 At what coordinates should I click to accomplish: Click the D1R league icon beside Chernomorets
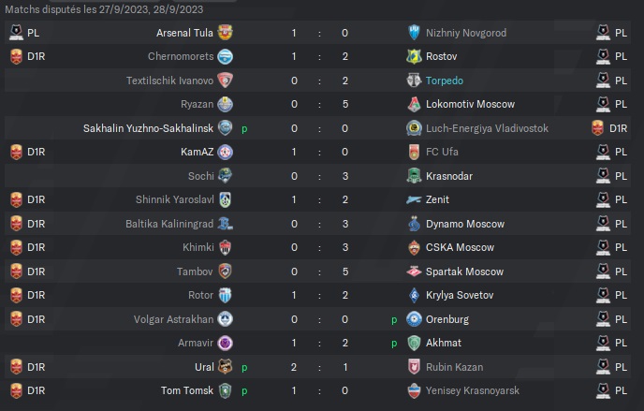(x=16, y=56)
